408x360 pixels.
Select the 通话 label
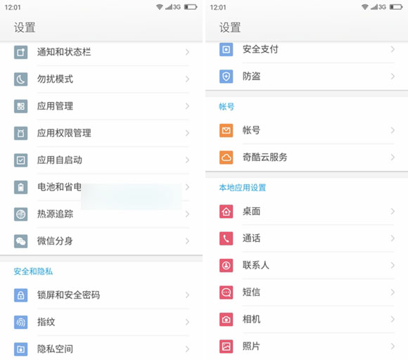coord(251,238)
